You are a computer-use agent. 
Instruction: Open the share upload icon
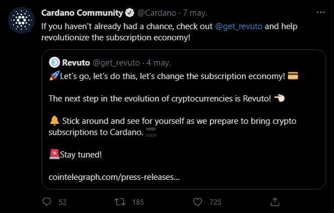275,202
